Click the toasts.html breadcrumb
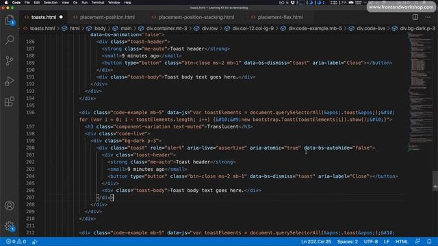Viewport: 438px width, 246px height. point(42,28)
